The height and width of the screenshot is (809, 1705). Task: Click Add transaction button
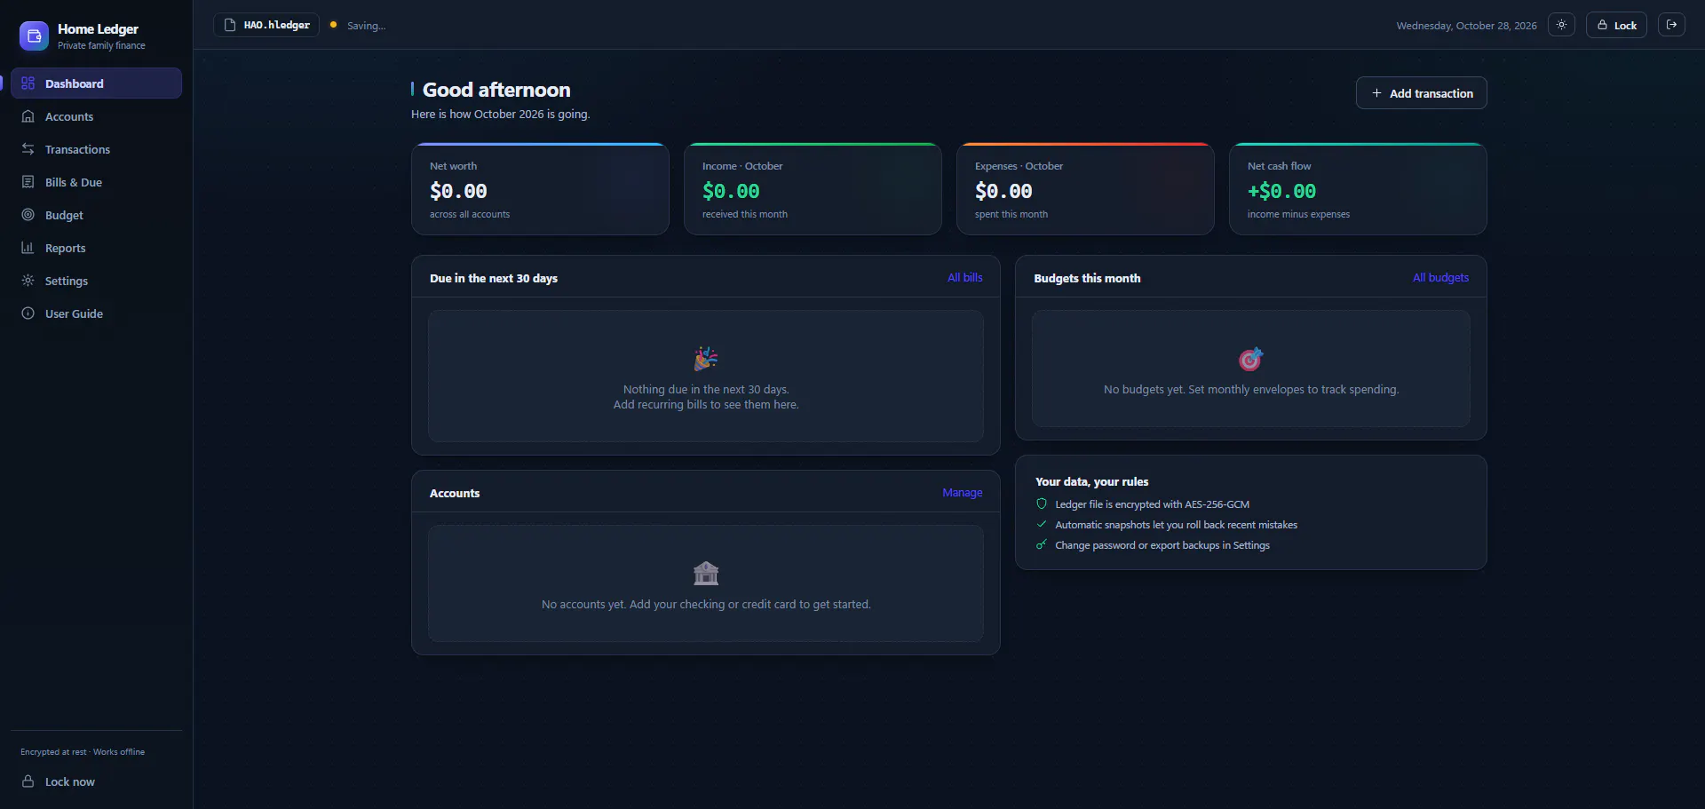[1422, 93]
